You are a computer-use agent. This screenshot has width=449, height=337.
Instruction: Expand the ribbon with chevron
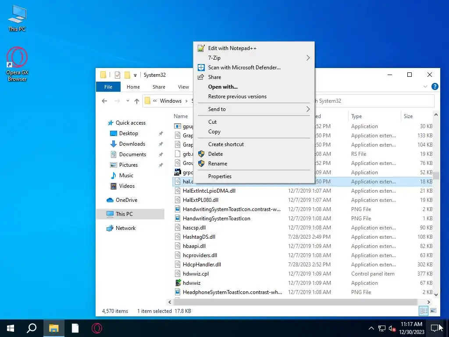tap(425, 86)
